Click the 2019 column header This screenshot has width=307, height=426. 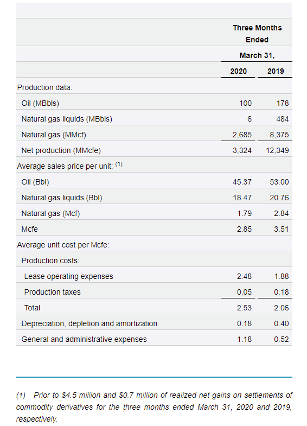click(x=276, y=71)
